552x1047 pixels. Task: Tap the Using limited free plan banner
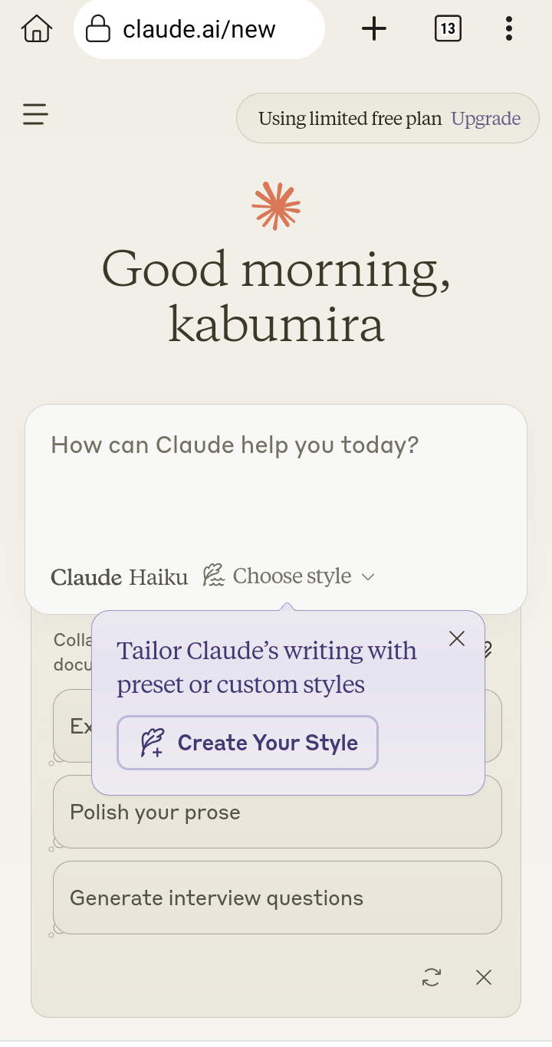(350, 119)
